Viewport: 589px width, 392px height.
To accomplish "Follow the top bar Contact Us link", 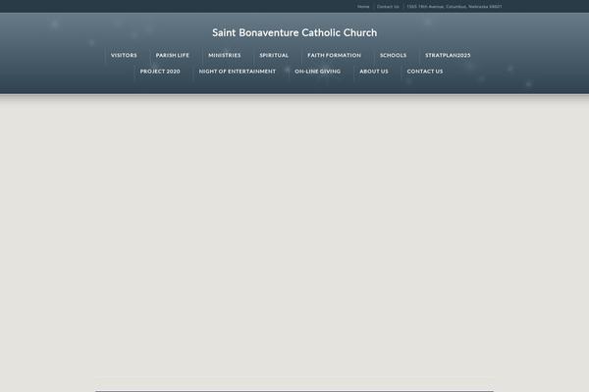I will pos(388,7).
